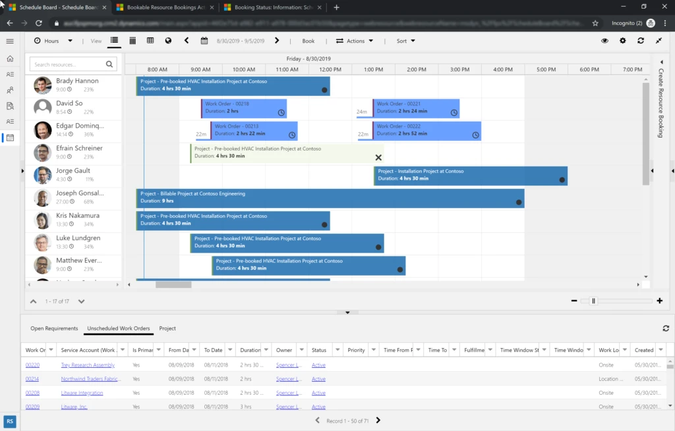Click the Book button in toolbar
675x431 pixels.
308,41
